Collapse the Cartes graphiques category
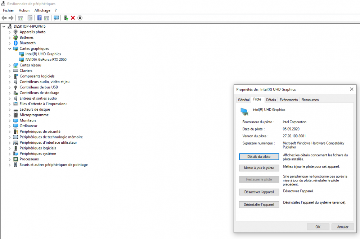360x239 pixels. (x=10, y=49)
